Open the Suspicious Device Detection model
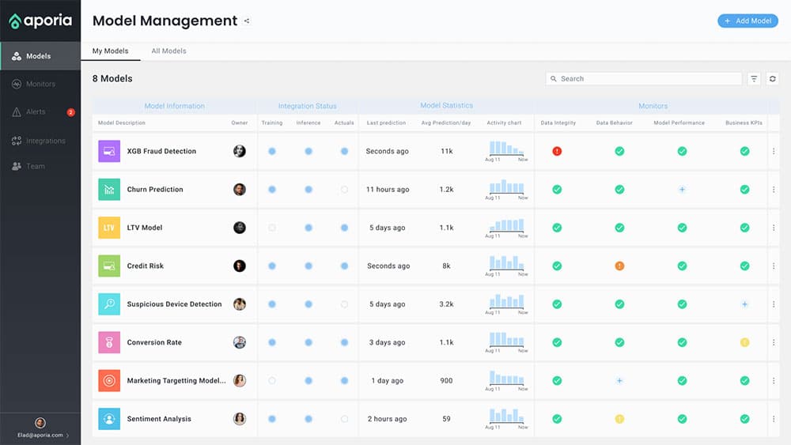Image resolution: width=791 pixels, height=445 pixels. point(174,304)
